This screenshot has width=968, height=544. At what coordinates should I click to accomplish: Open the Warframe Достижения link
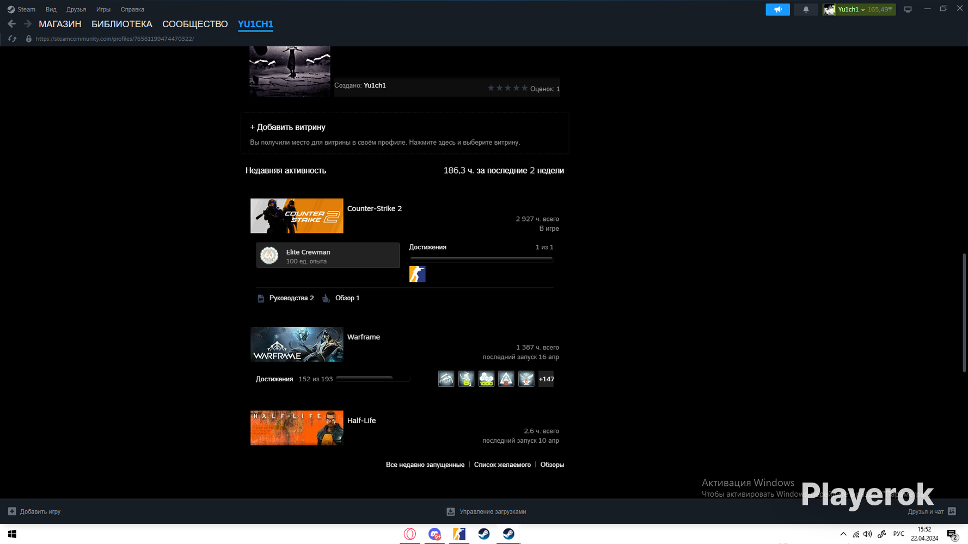(274, 379)
